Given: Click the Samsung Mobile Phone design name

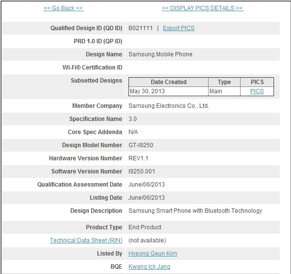Looking at the screenshot, I should pyautogui.click(x=160, y=54).
